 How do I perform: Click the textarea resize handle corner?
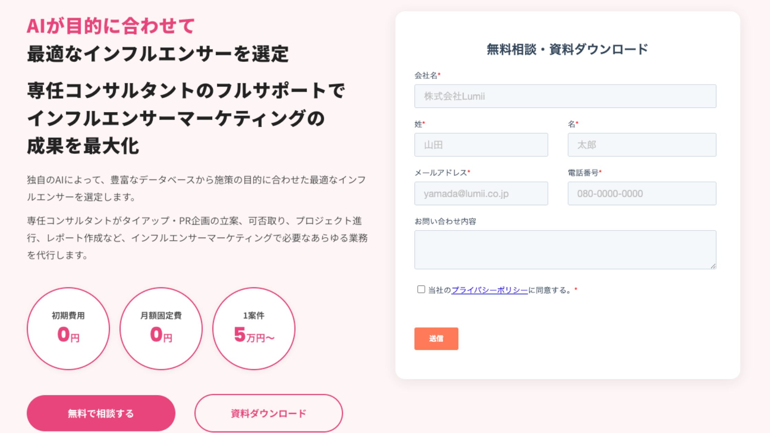pos(713,266)
